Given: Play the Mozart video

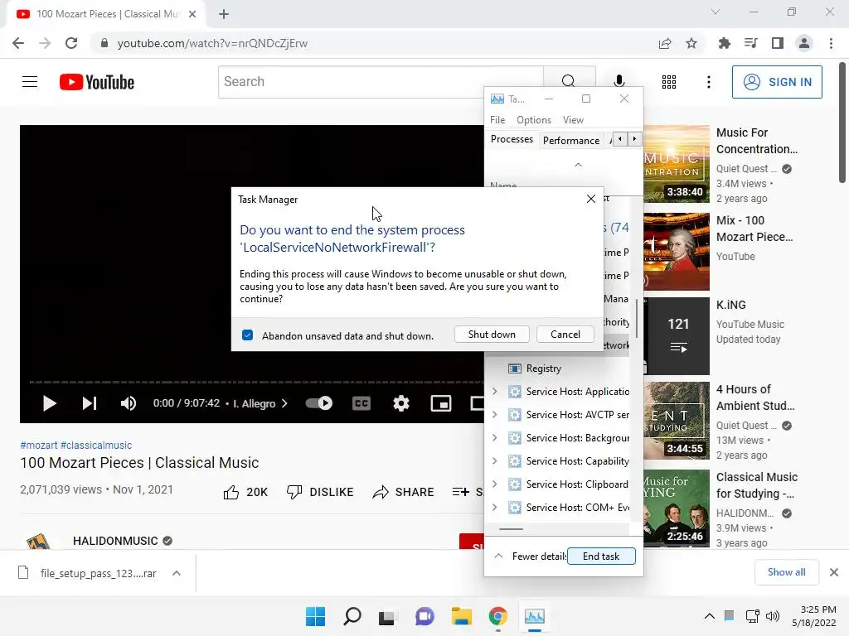Looking at the screenshot, I should coord(49,403).
